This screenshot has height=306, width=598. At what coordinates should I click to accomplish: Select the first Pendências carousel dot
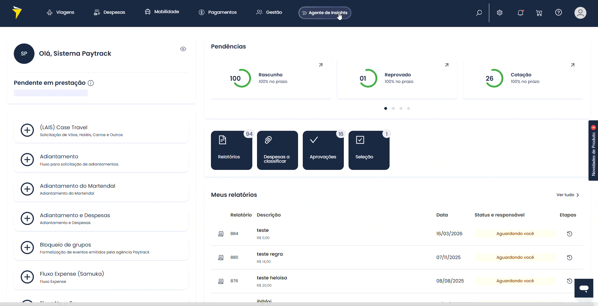[386, 108]
